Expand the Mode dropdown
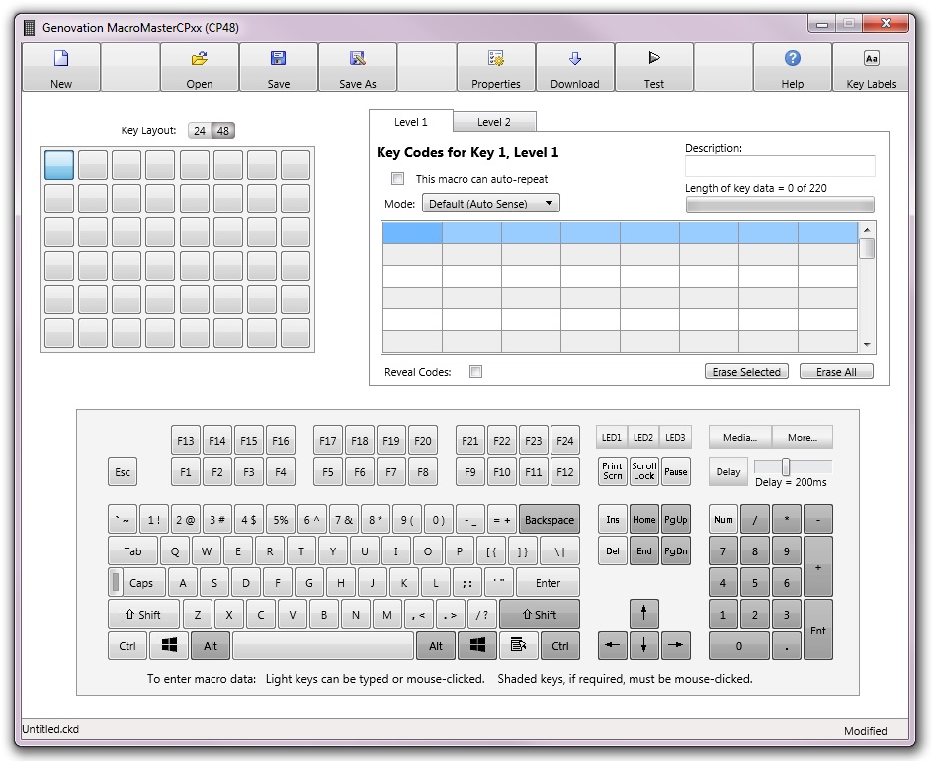 coord(491,204)
